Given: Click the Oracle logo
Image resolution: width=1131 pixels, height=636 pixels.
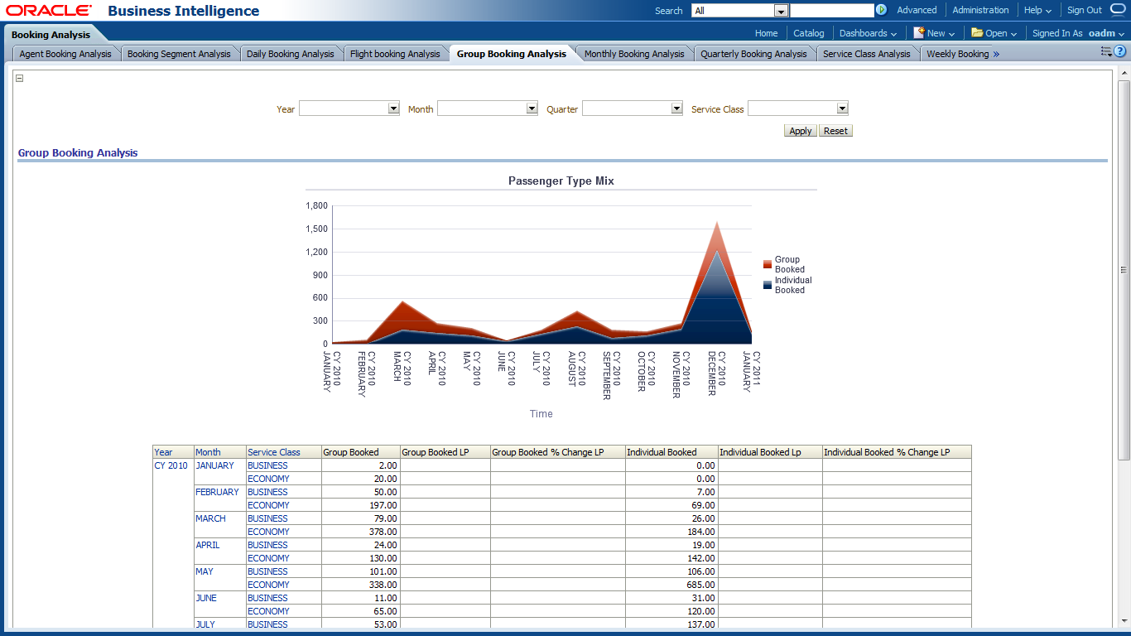Looking at the screenshot, I should pos(49,11).
